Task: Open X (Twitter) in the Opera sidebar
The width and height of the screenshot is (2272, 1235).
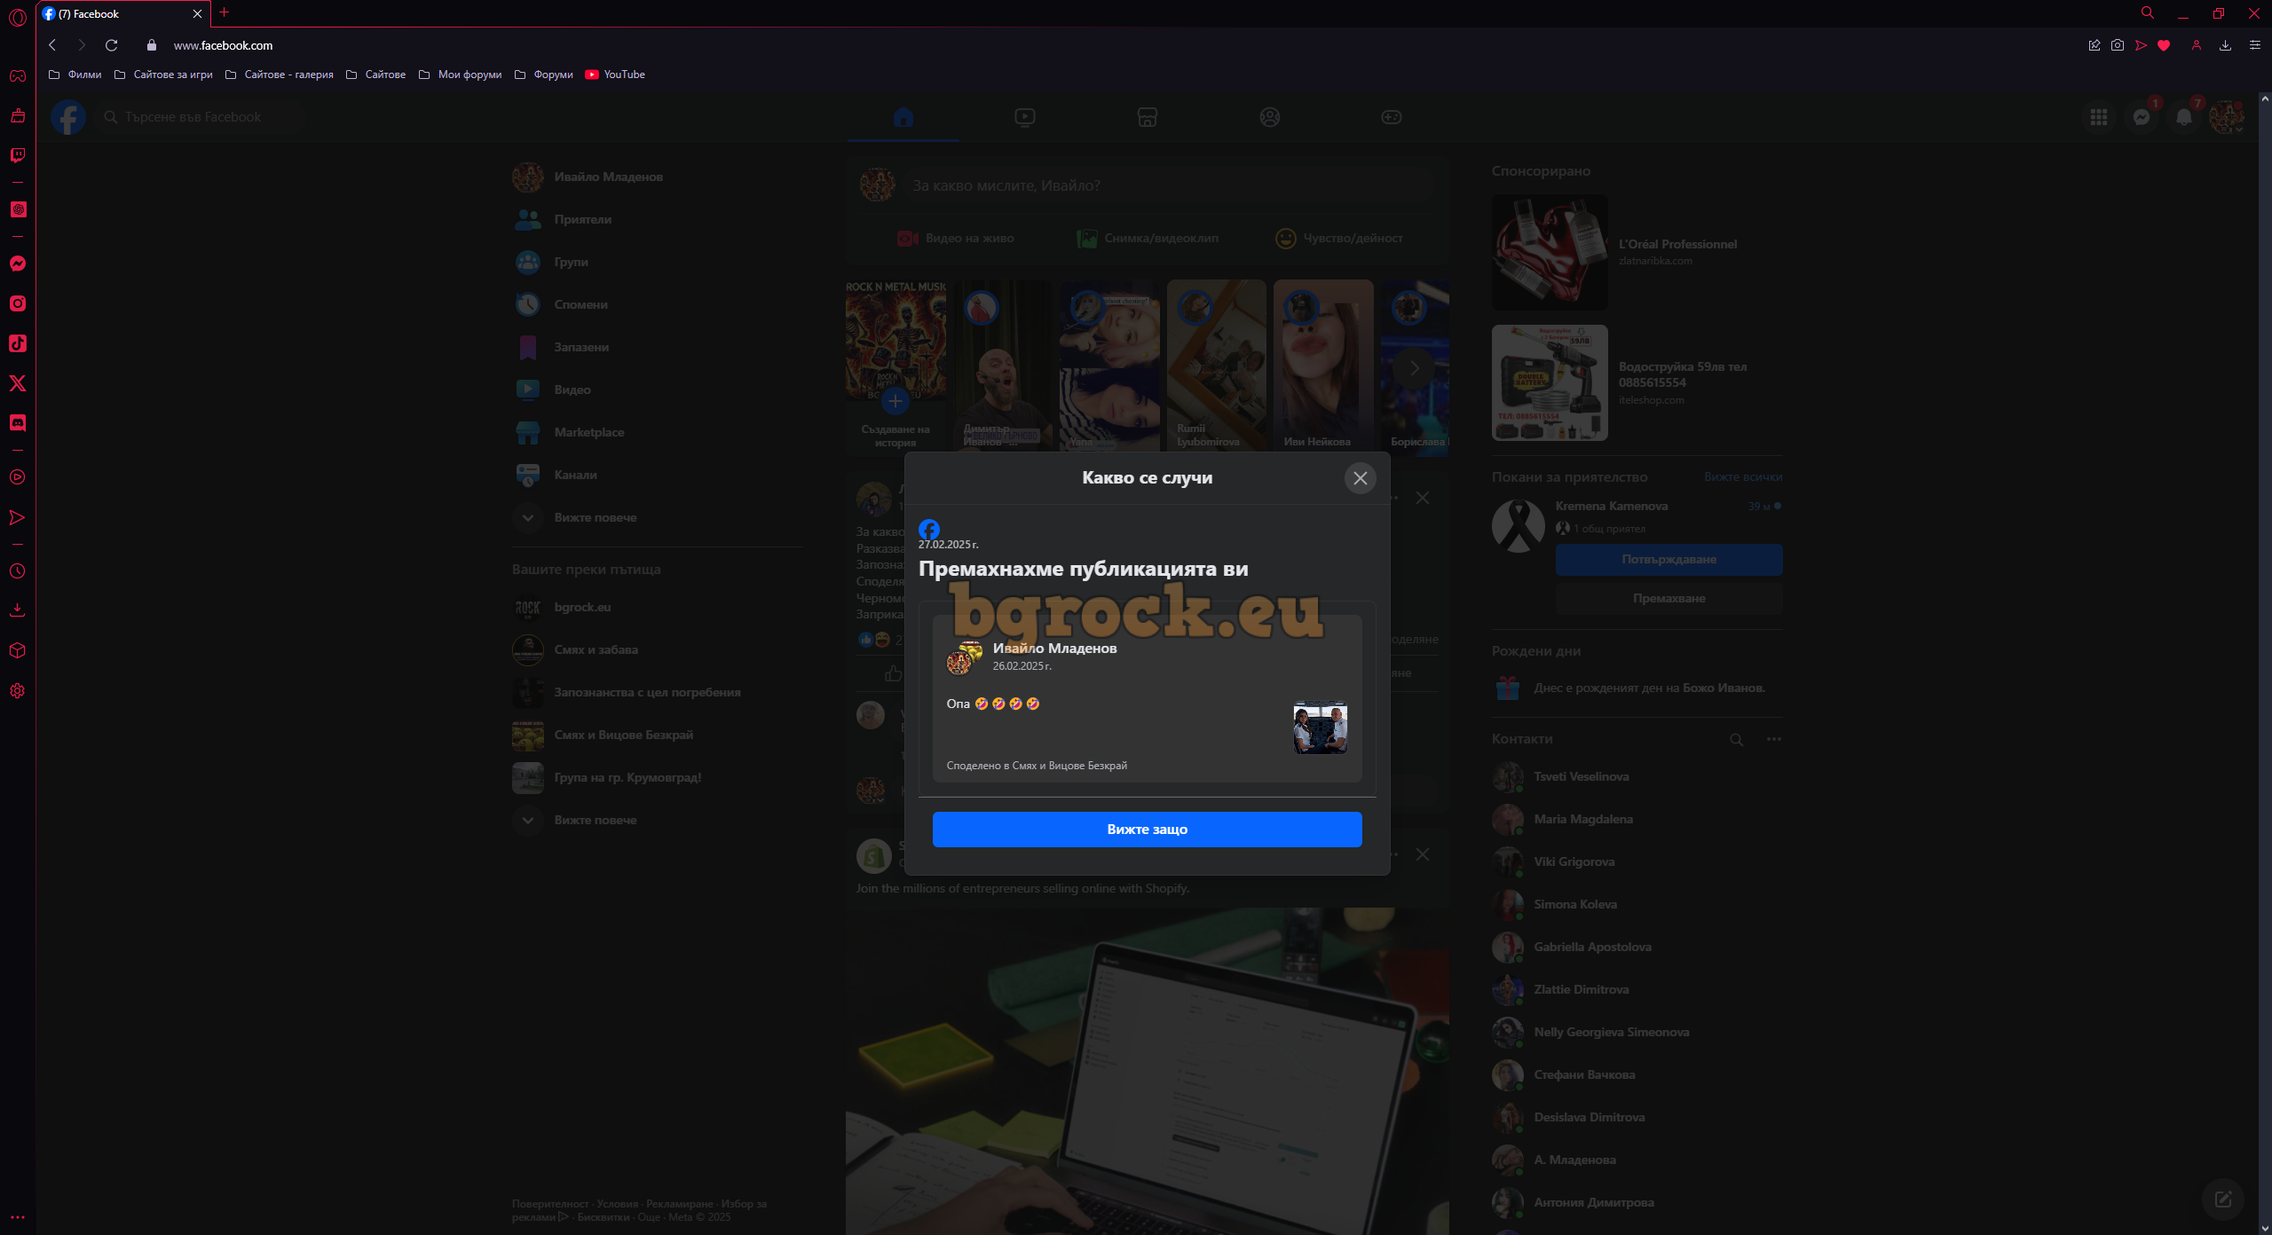Action: (x=18, y=383)
